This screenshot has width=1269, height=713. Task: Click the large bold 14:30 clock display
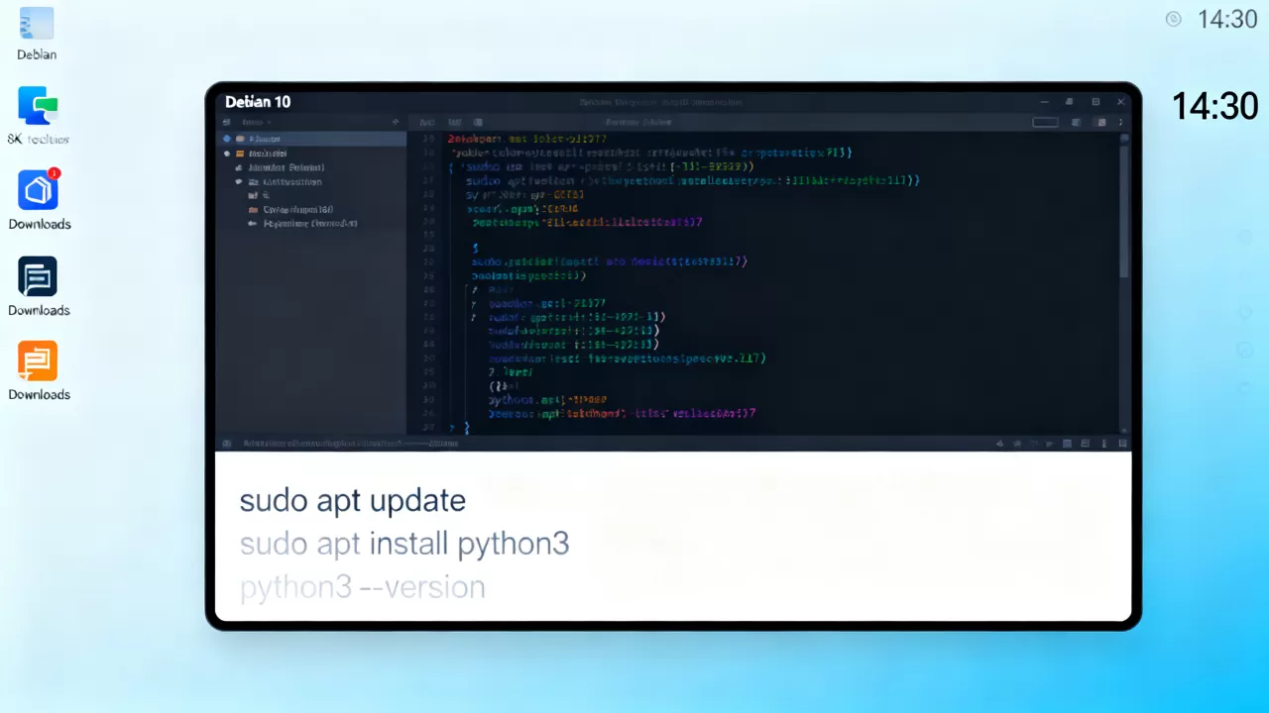tap(1214, 106)
